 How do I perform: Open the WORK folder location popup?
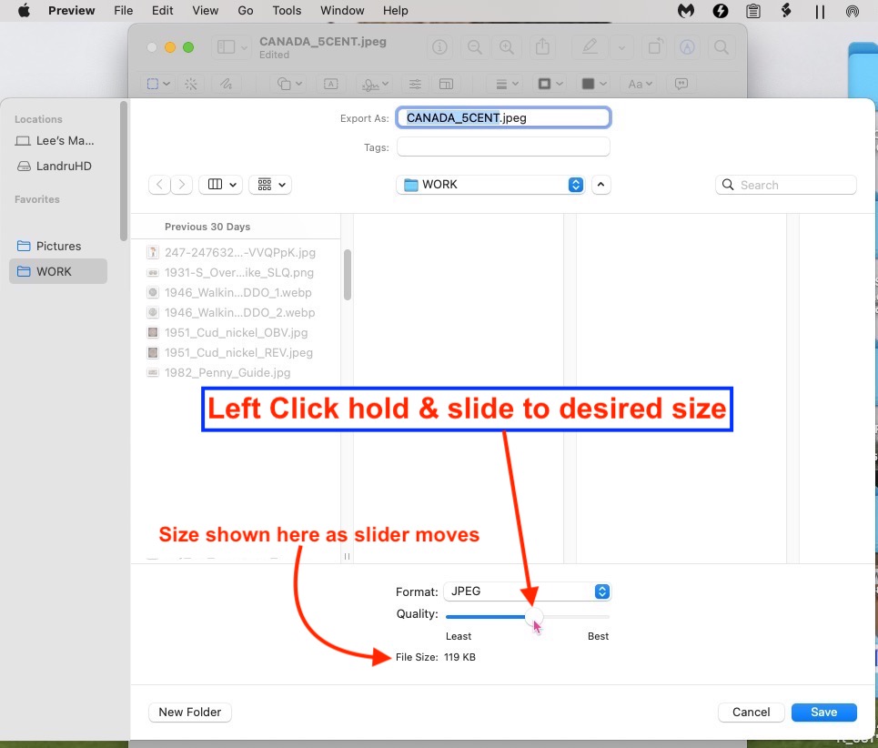point(490,185)
